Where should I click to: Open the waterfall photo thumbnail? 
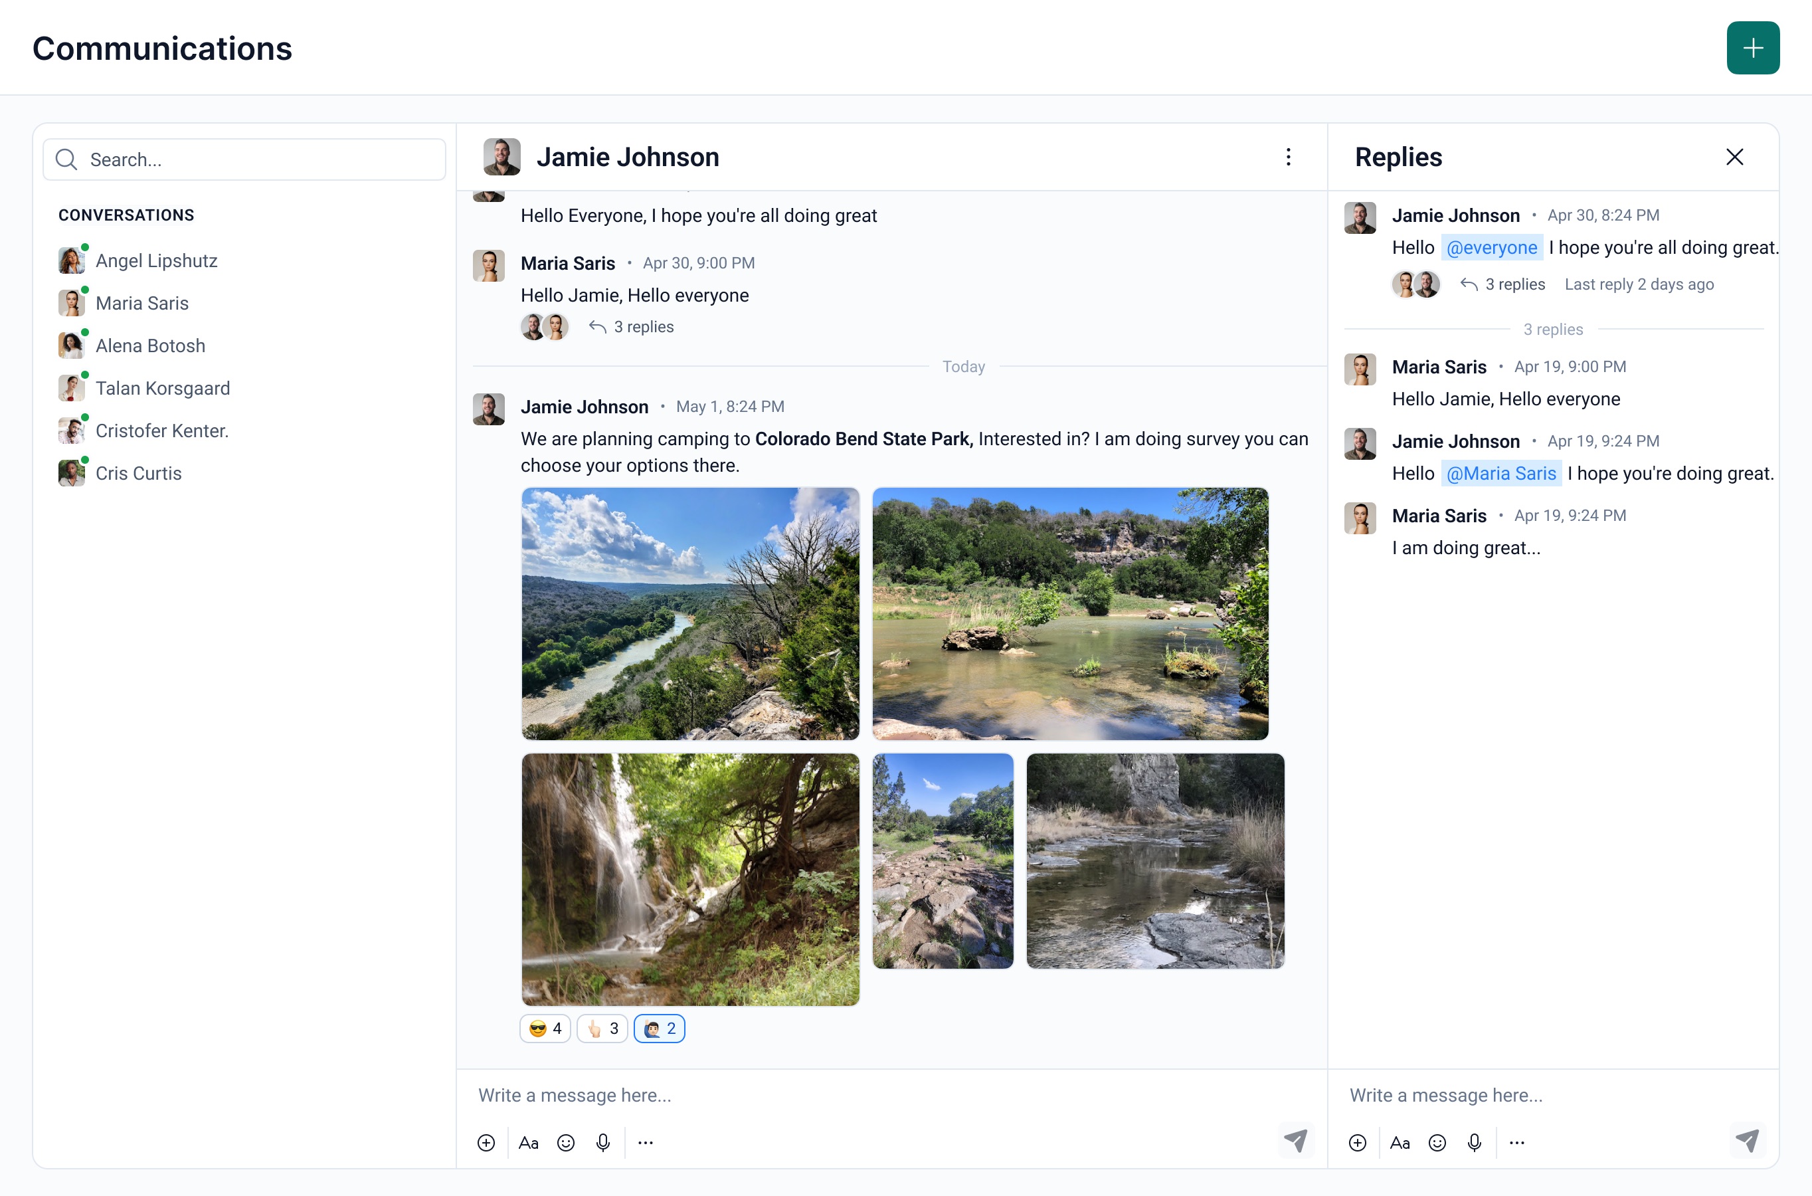point(690,878)
